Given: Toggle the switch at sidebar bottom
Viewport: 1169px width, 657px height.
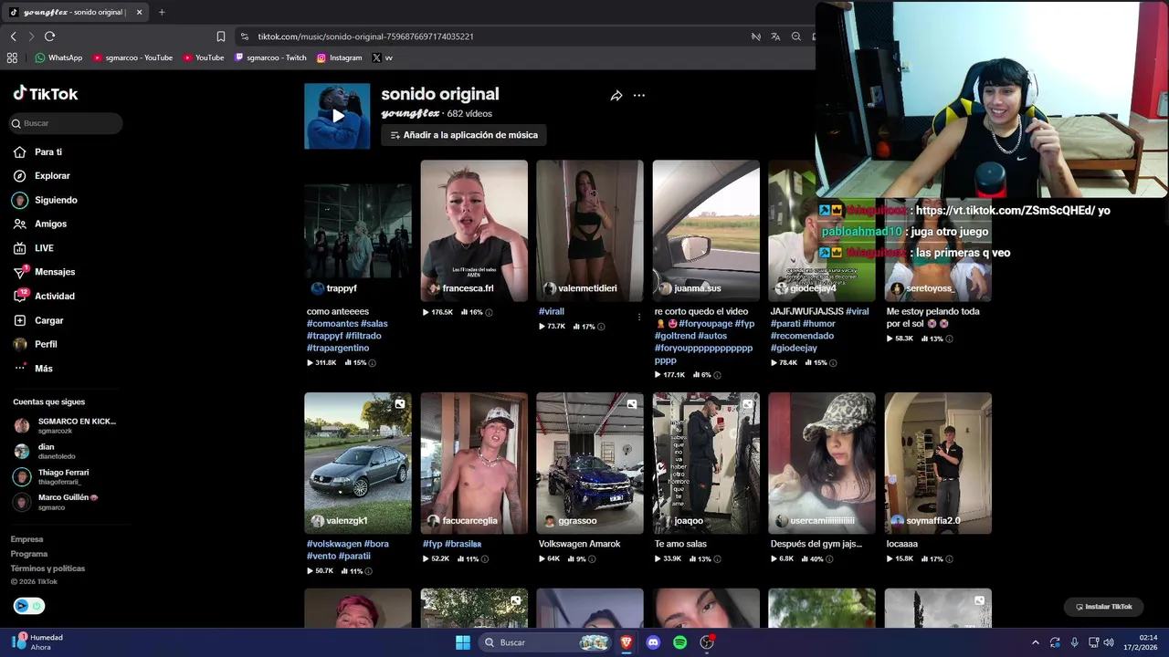Looking at the screenshot, I should point(28,606).
